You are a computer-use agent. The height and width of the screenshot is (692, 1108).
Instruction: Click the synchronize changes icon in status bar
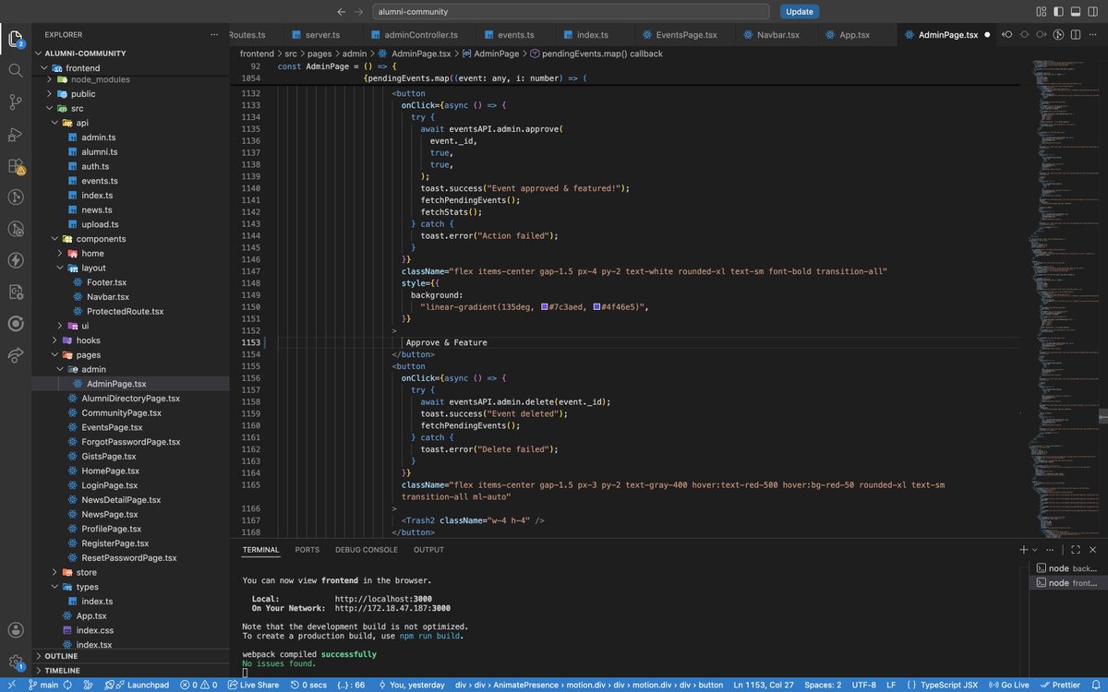69,685
